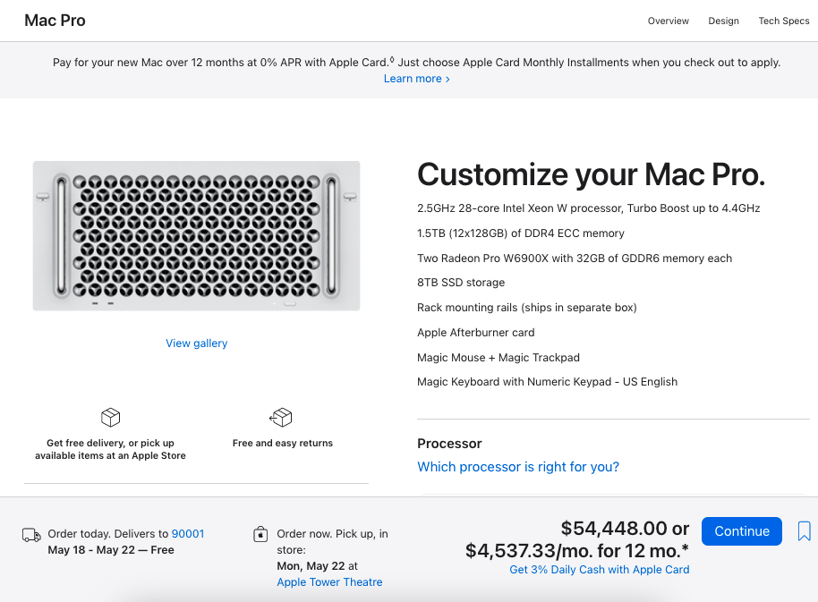The height and width of the screenshot is (602, 818).
Task: Save this Mac Pro configuration with the bookmark icon
Action: point(804,531)
